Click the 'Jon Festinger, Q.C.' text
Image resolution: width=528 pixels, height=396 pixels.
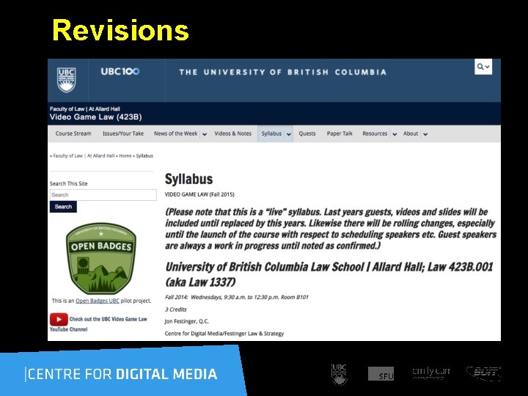pyautogui.click(x=186, y=321)
